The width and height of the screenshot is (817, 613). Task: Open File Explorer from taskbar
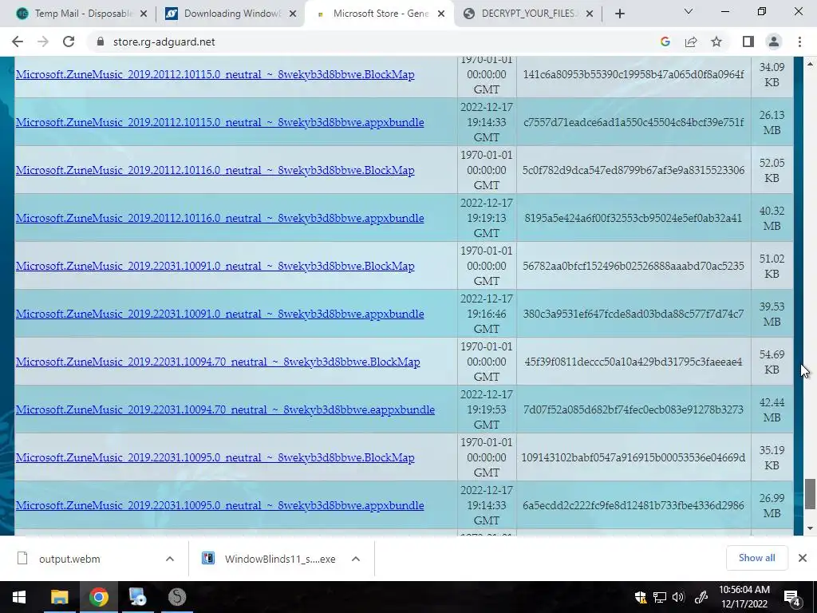[59, 597]
